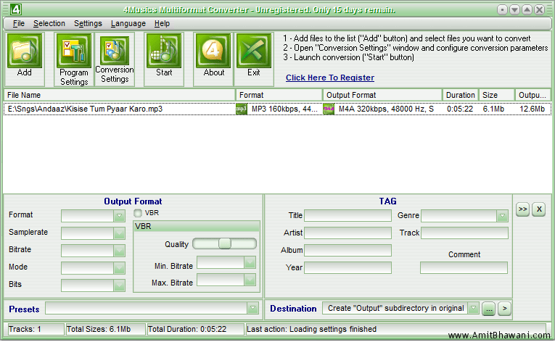Image resolution: width=555 pixels, height=342 pixels.
Task: Expand the Samplerate dropdown
Action: coord(119,233)
